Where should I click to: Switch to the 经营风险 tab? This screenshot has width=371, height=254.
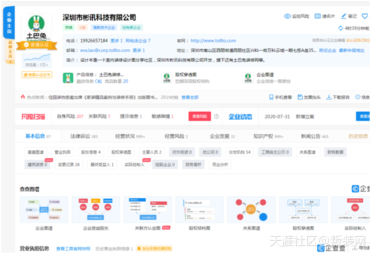pyautogui.click(x=176, y=136)
